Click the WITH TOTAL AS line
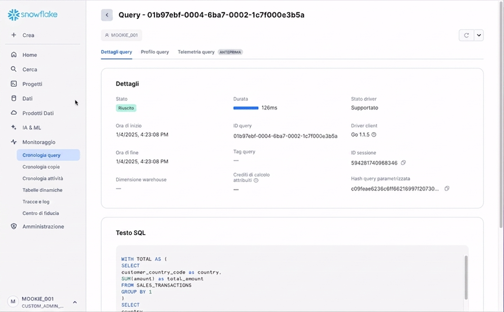 pyautogui.click(x=144, y=259)
